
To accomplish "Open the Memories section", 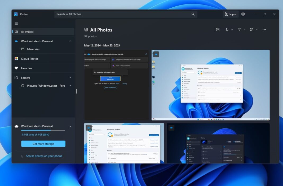I will tap(33, 49).
